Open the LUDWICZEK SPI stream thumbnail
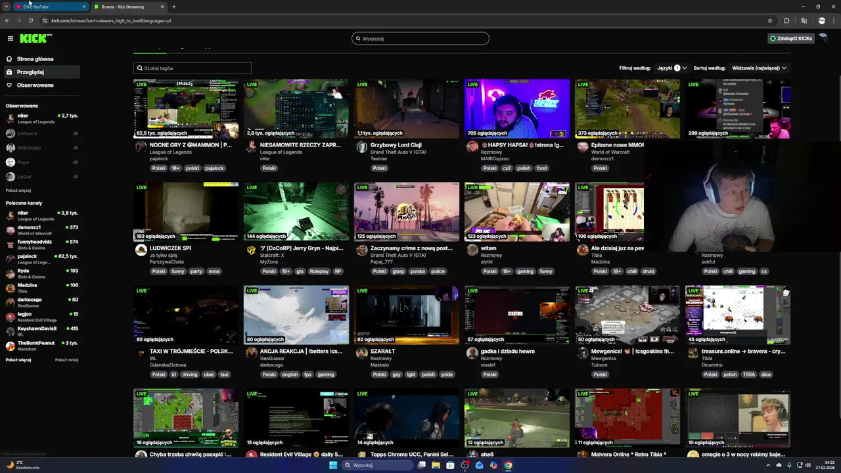 click(x=186, y=212)
